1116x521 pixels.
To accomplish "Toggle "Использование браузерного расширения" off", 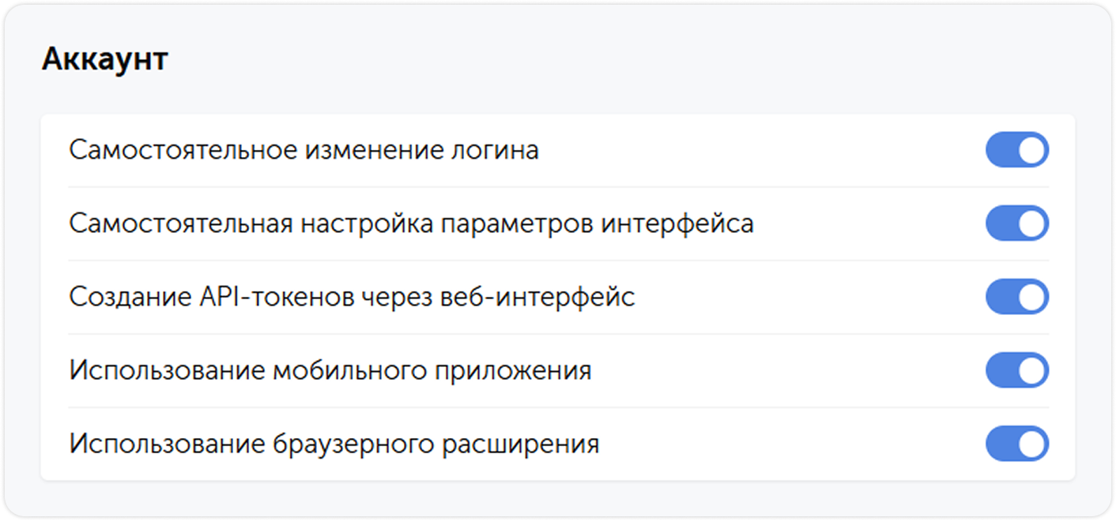I will pyautogui.click(x=1017, y=443).
